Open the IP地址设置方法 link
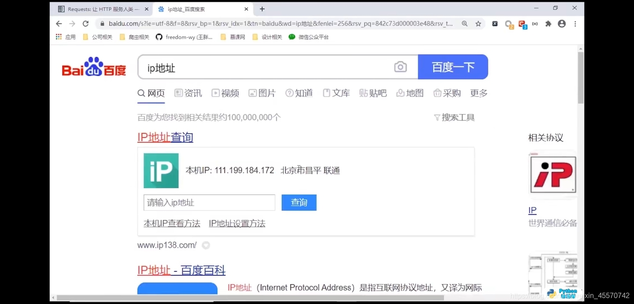634x304 pixels. coord(237,224)
